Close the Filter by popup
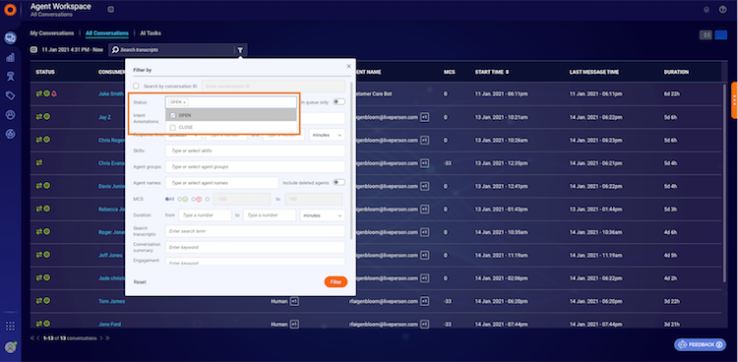This screenshot has width=738, height=362. (x=348, y=66)
